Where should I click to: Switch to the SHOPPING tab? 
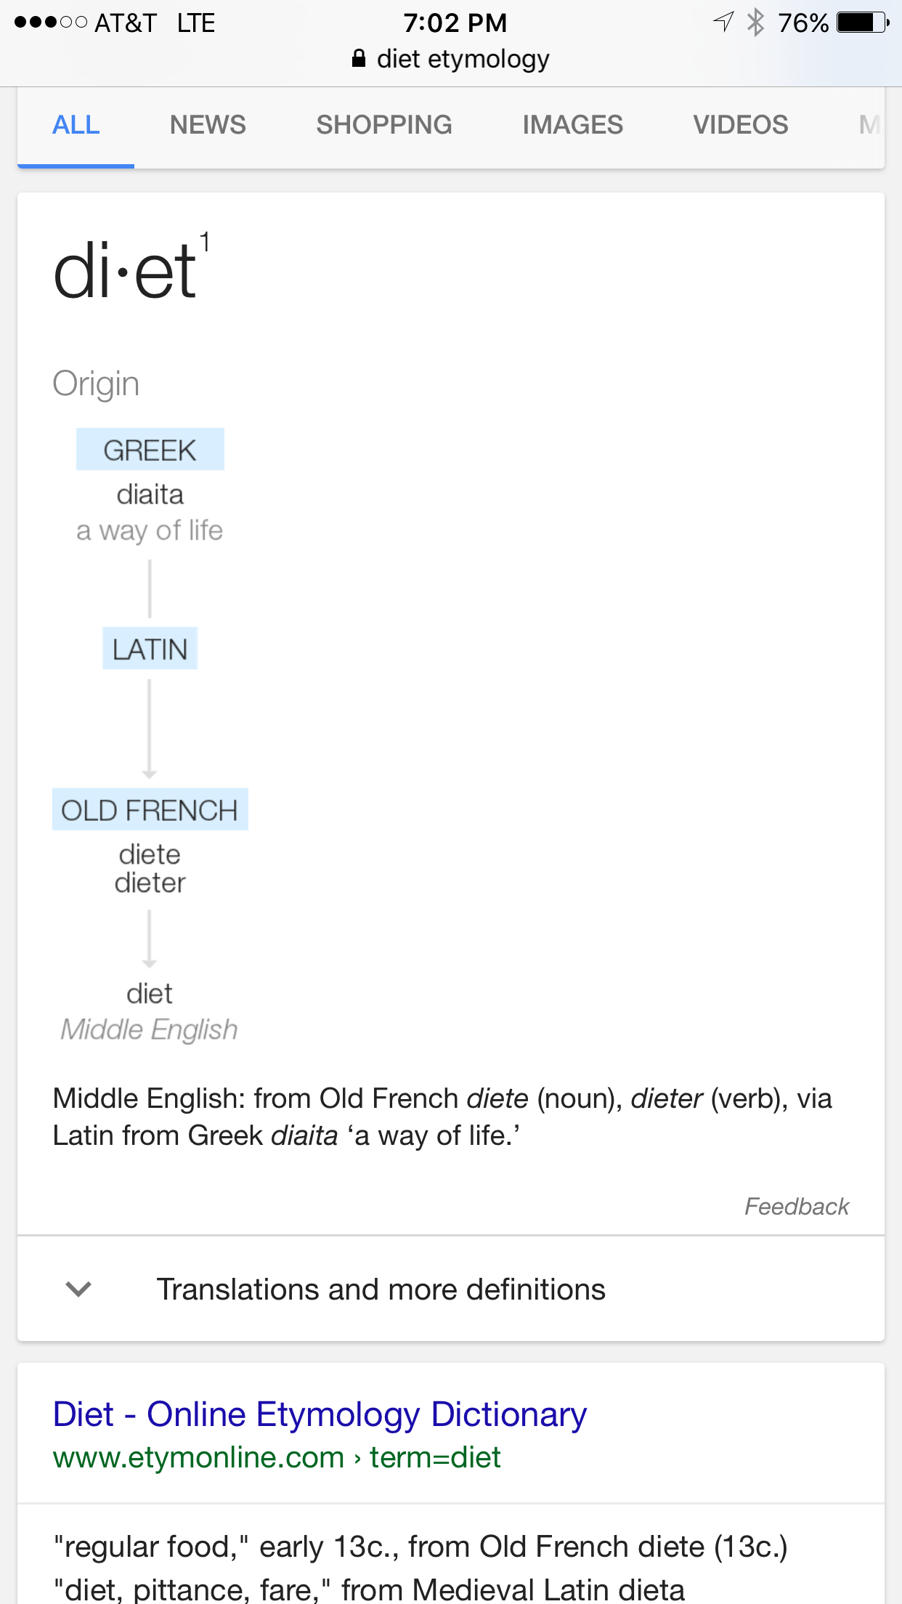pyautogui.click(x=384, y=125)
